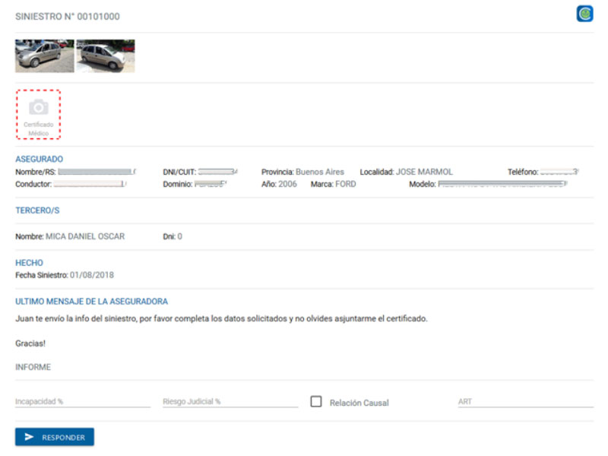
Task: Focus the Riesgo Judicial % field
Action: [230, 401]
